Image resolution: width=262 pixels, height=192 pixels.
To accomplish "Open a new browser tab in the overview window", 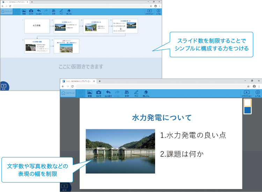I will point(32,2).
